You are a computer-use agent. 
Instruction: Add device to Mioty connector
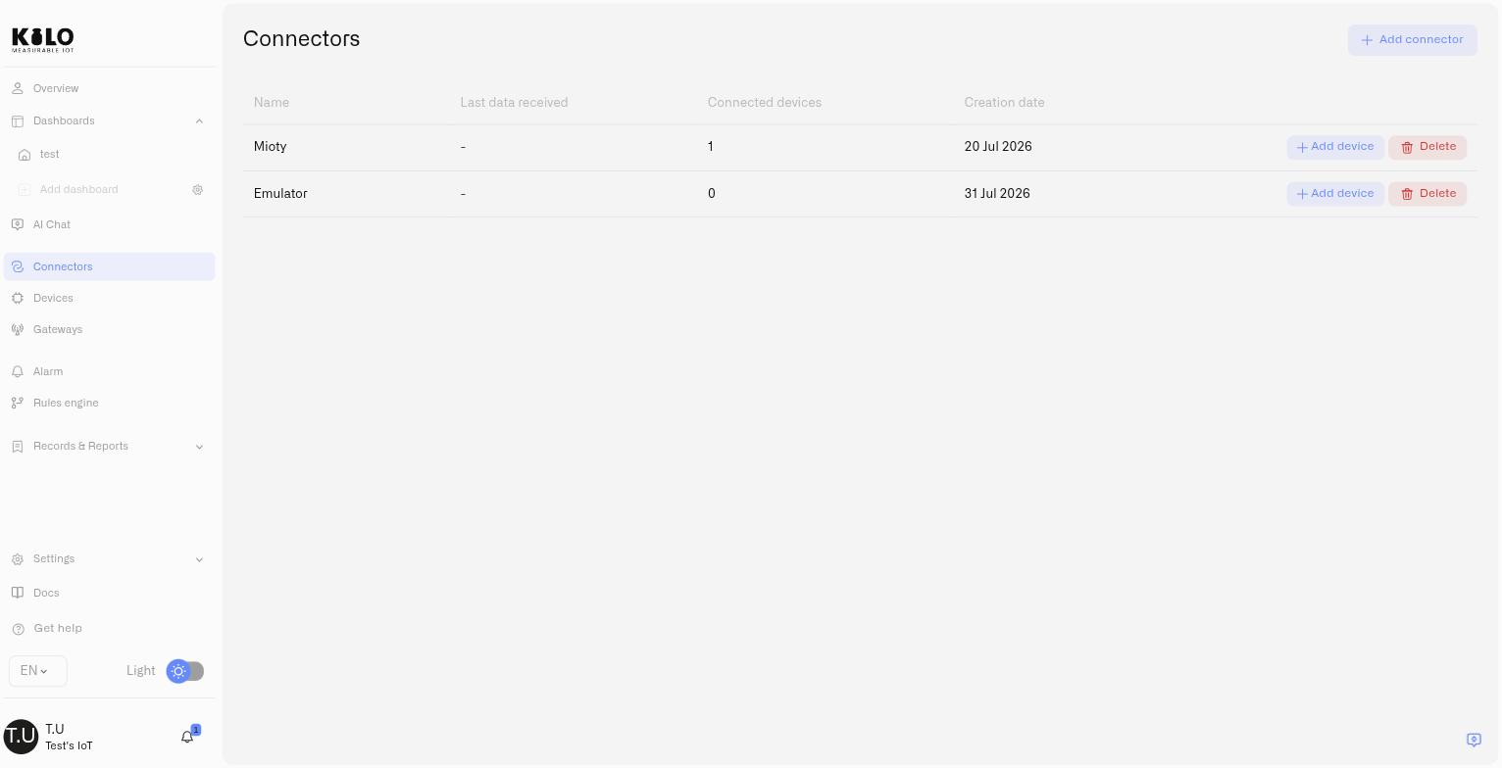coord(1335,147)
